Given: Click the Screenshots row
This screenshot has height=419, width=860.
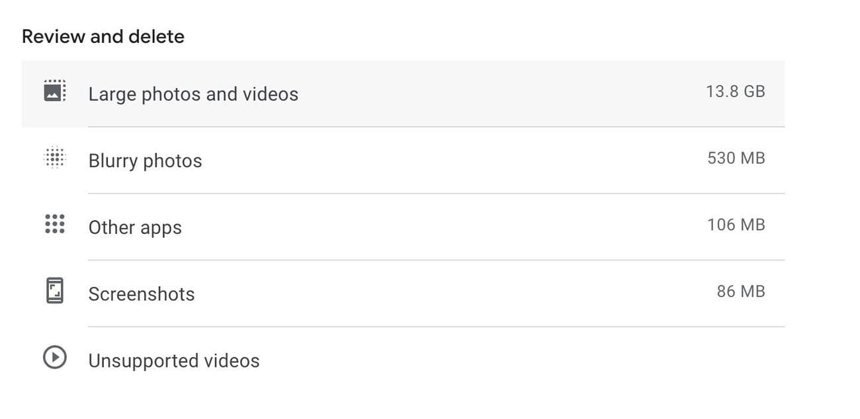Looking at the screenshot, I should coord(404,293).
